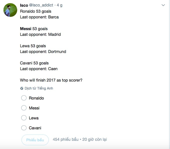The image size is (170, 149).
Task: Pick the Lewa poll radio button
Action: click(x=24, y=118)
